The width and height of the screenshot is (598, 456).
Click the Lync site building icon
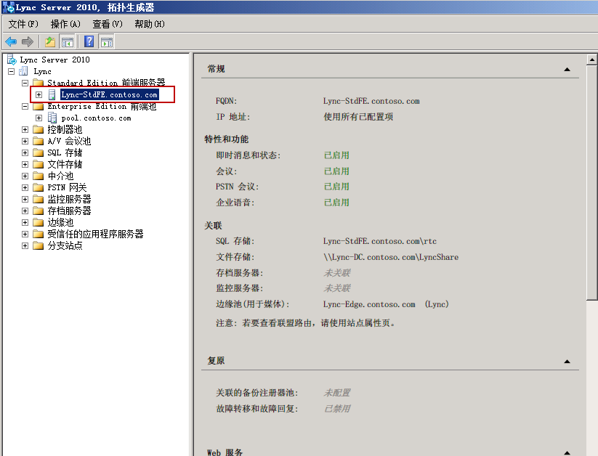point(24,71)
